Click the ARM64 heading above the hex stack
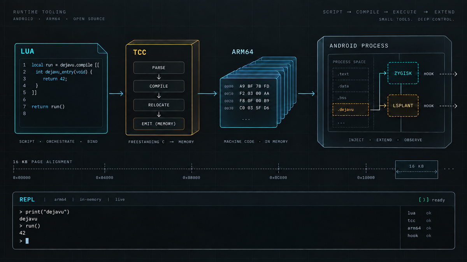Image resolution: width=467 pixels, height=262 pixels. [243, 52]
